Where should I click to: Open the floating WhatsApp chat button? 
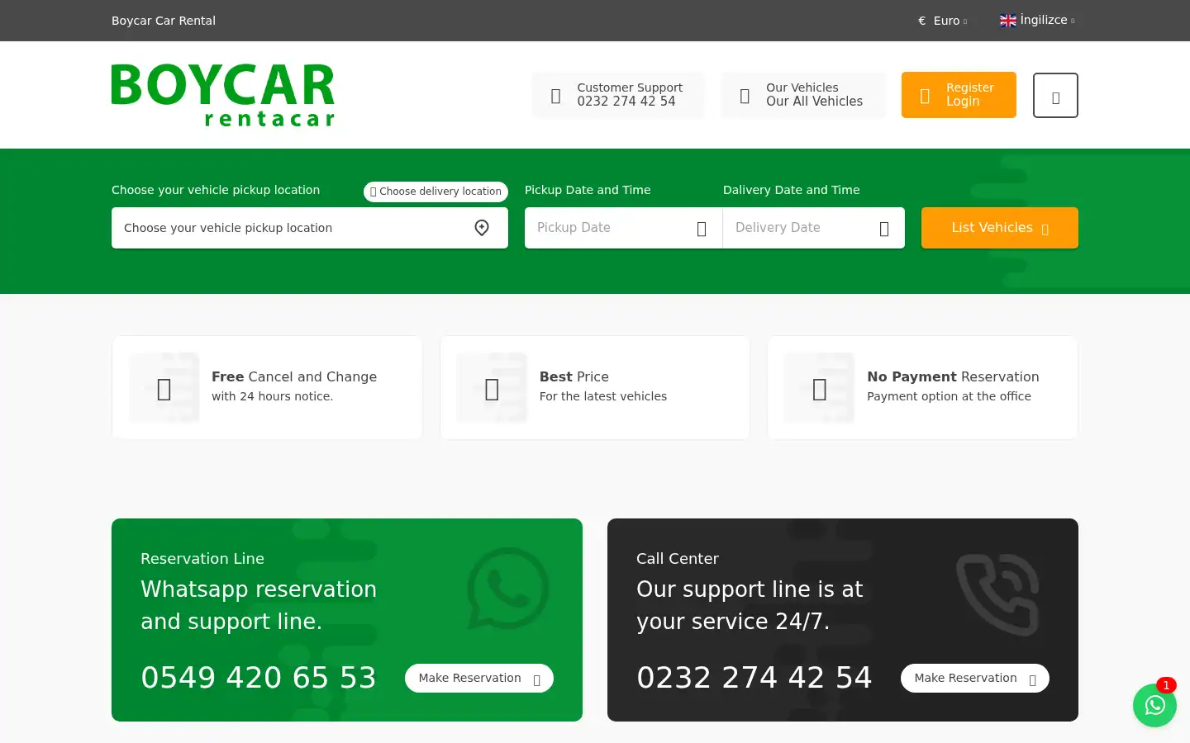pyautogui.click(x=1154, y=705)
